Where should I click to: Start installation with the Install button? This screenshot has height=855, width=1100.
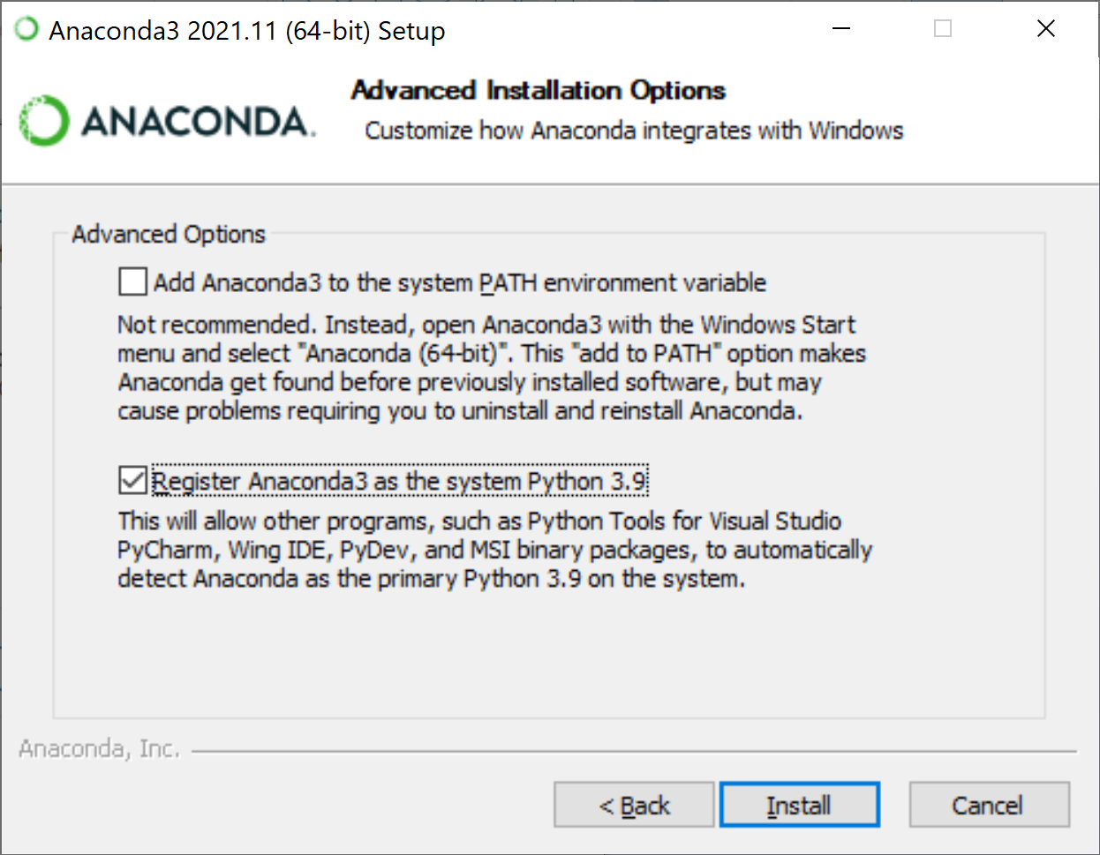point(800,805)
